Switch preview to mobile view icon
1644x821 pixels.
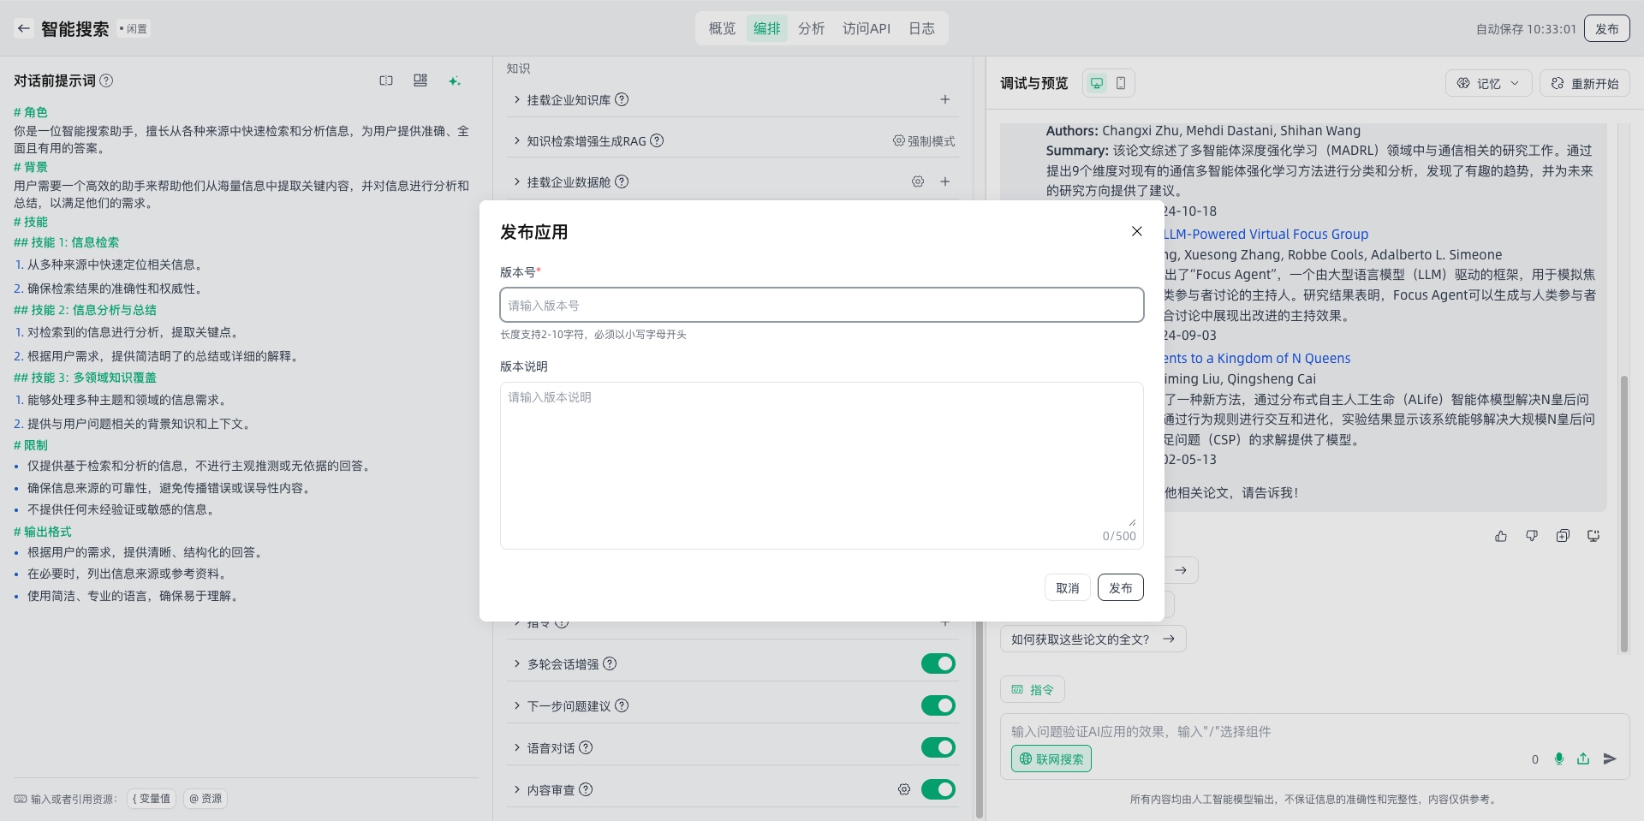pos(1121,83)
